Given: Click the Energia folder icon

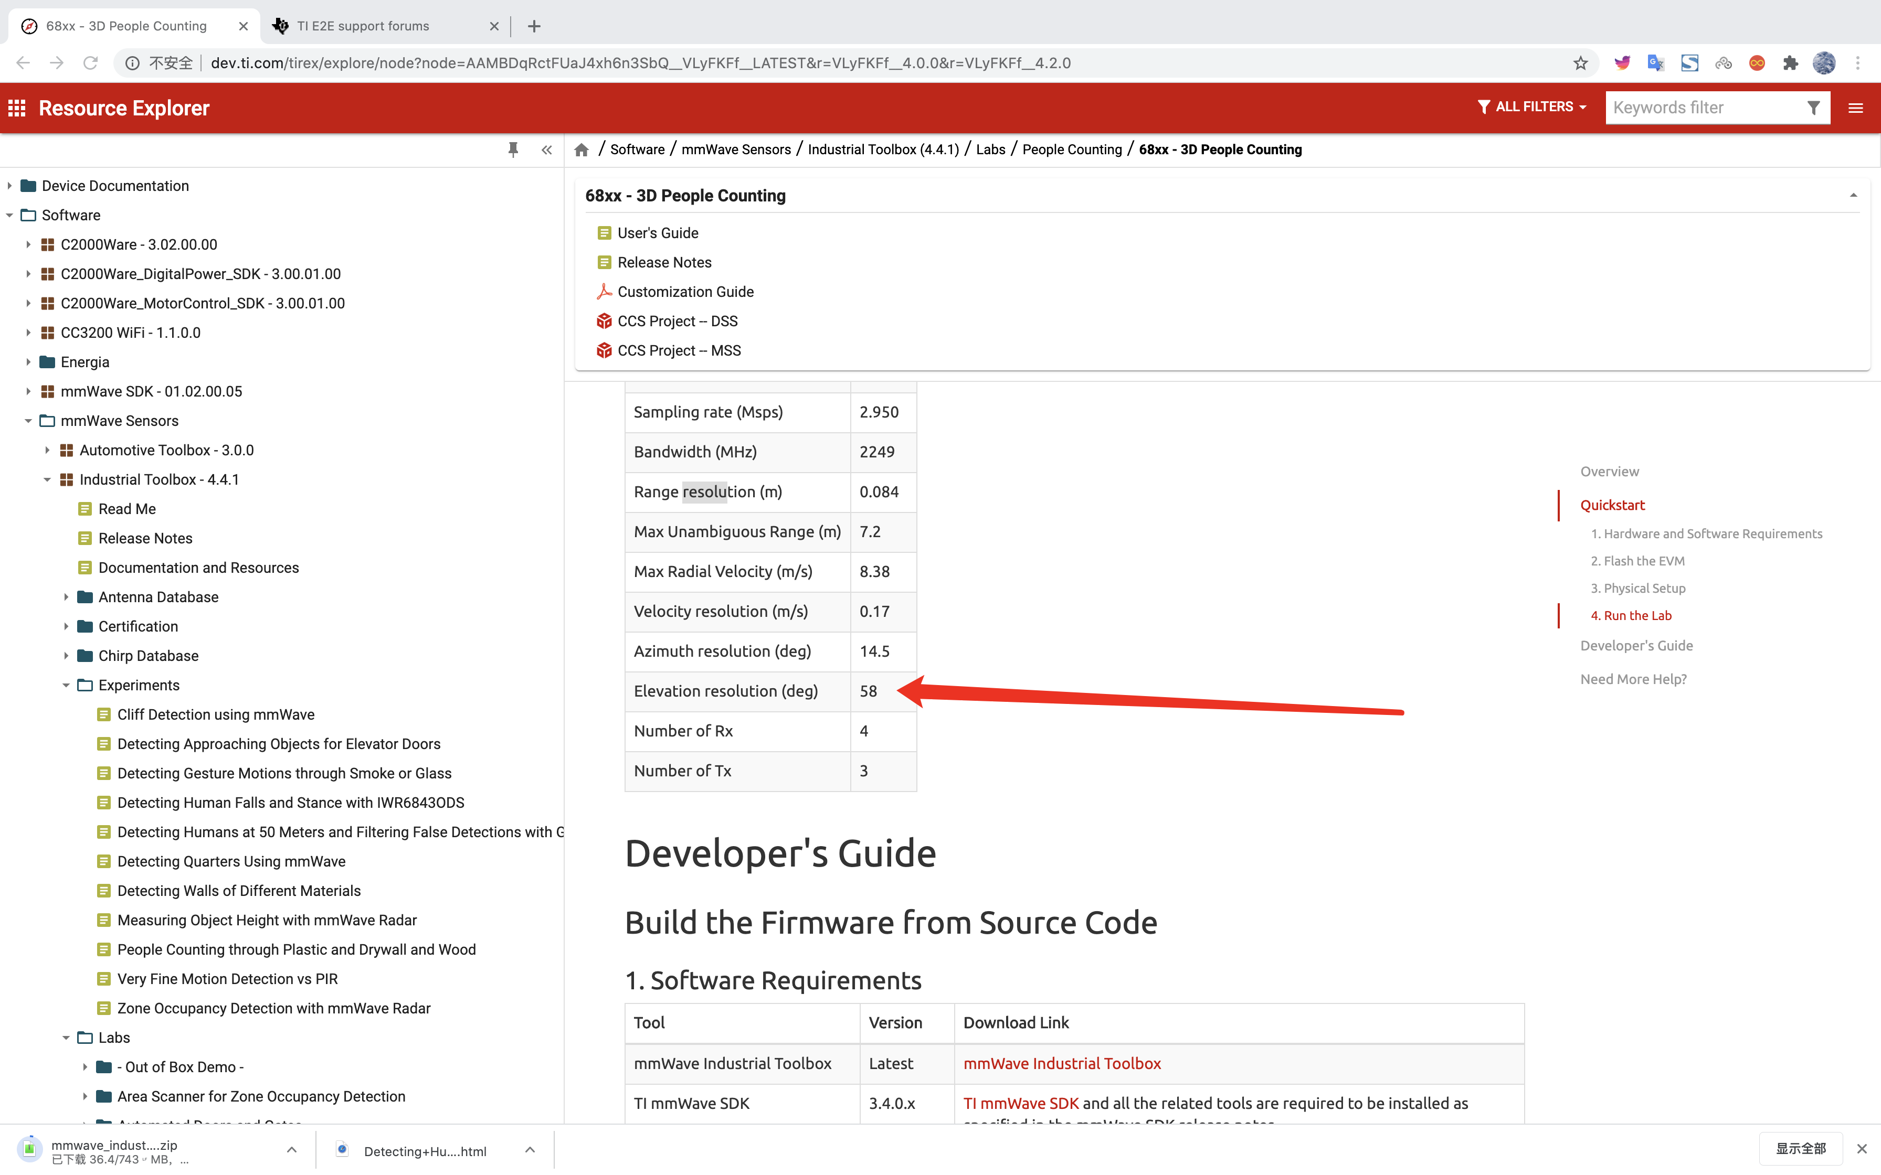Looking at the screenshot, I should click(47, 362).
